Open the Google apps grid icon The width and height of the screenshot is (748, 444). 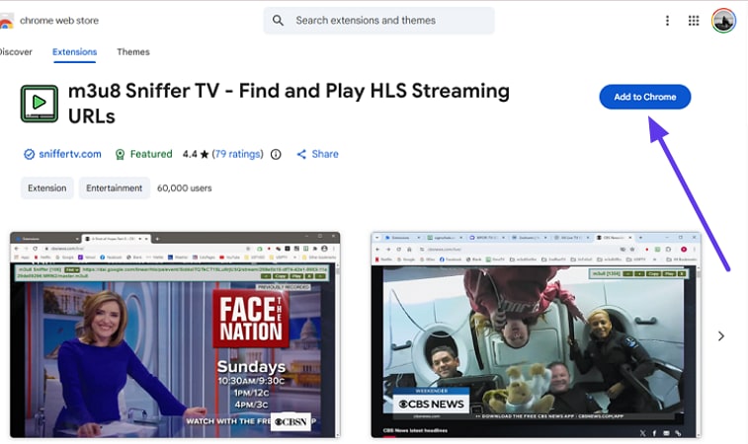(693, 21)
